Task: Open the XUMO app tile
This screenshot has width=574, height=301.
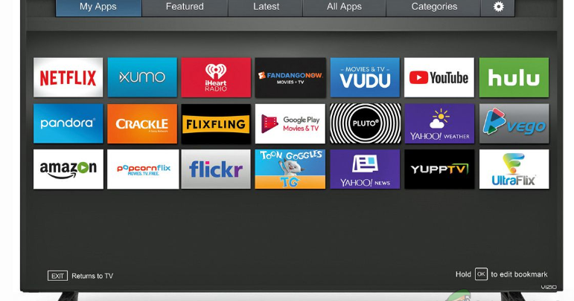Action: [142, 77]
